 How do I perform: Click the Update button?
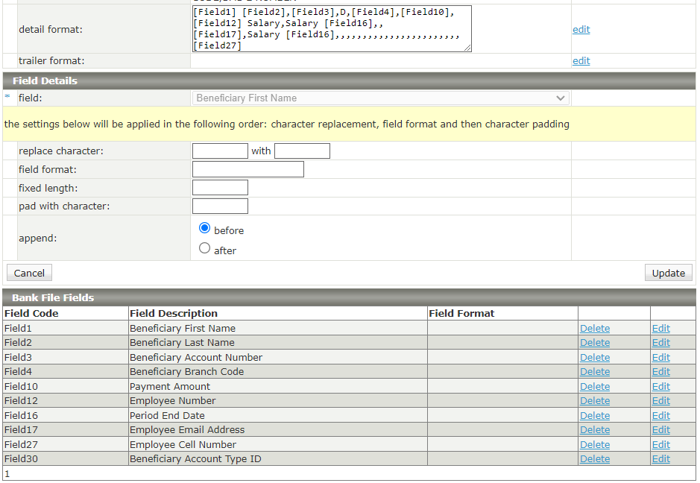(x=668, y=273)
